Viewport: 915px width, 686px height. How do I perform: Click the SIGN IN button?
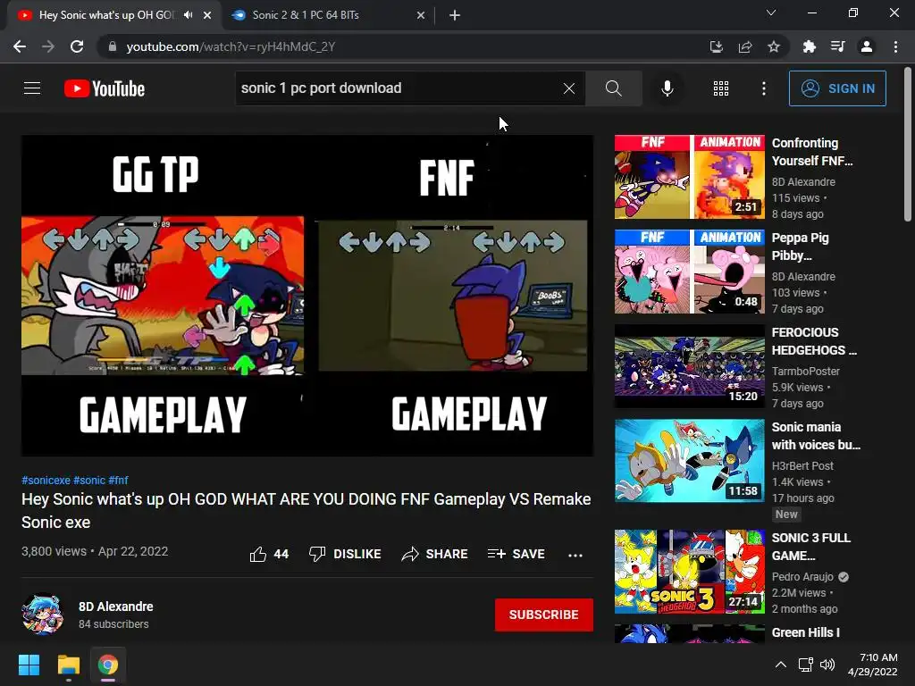click(x=837, y=88)
